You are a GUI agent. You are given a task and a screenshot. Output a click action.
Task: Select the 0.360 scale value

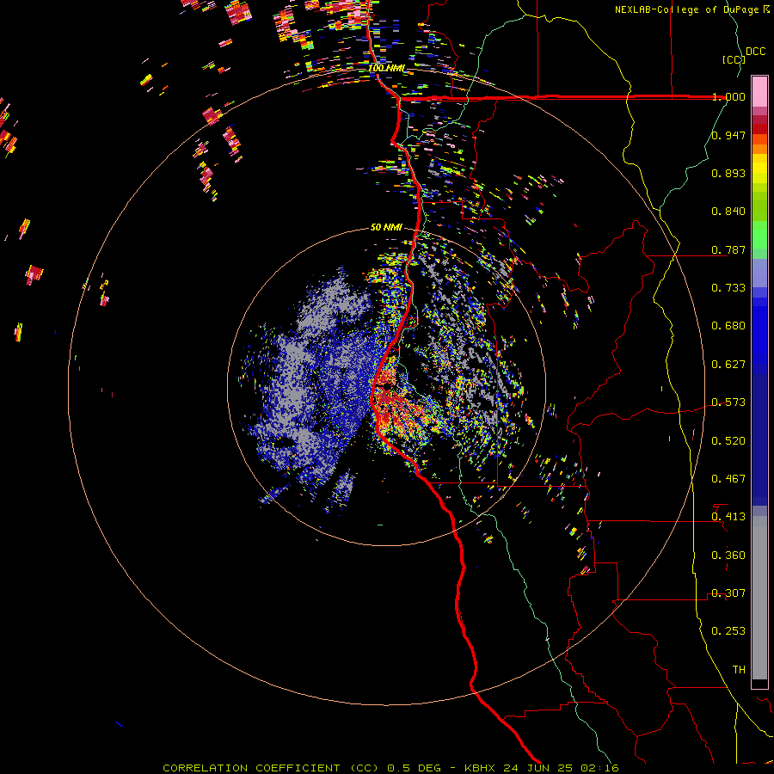(728, 556)
